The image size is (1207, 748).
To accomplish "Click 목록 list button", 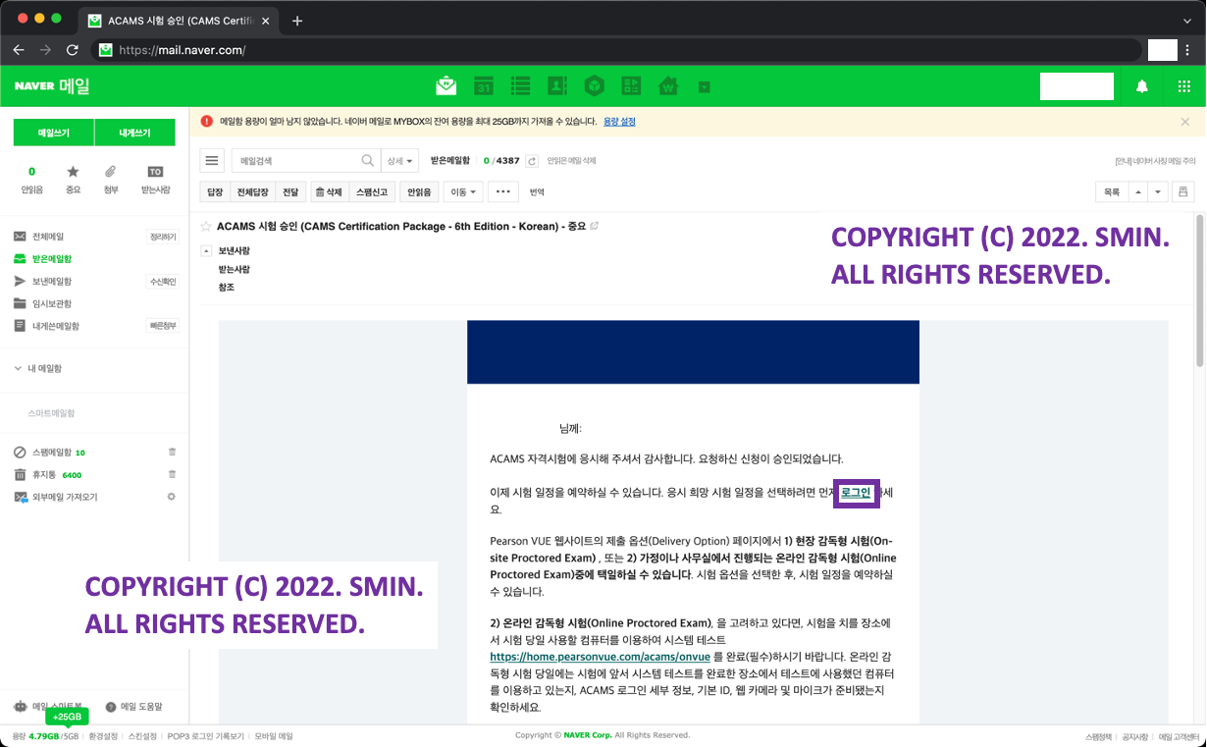I will [1111, 192].
